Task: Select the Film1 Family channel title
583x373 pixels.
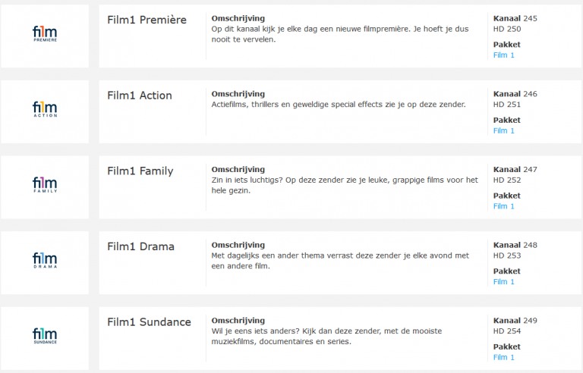Action: [x=140, y=171]
